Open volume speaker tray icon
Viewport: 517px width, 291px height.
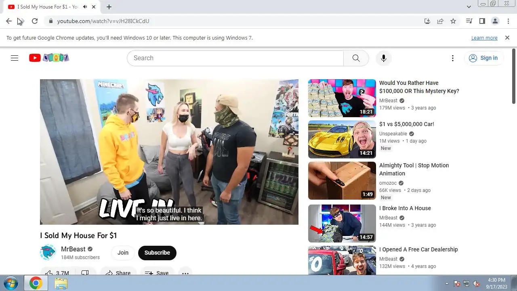tap(476, 283)
